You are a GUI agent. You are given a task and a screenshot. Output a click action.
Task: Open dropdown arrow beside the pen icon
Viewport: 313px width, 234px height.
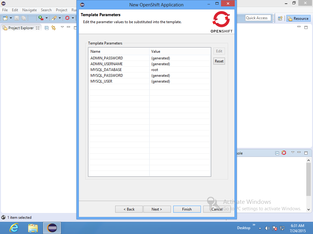coord(60,18)
